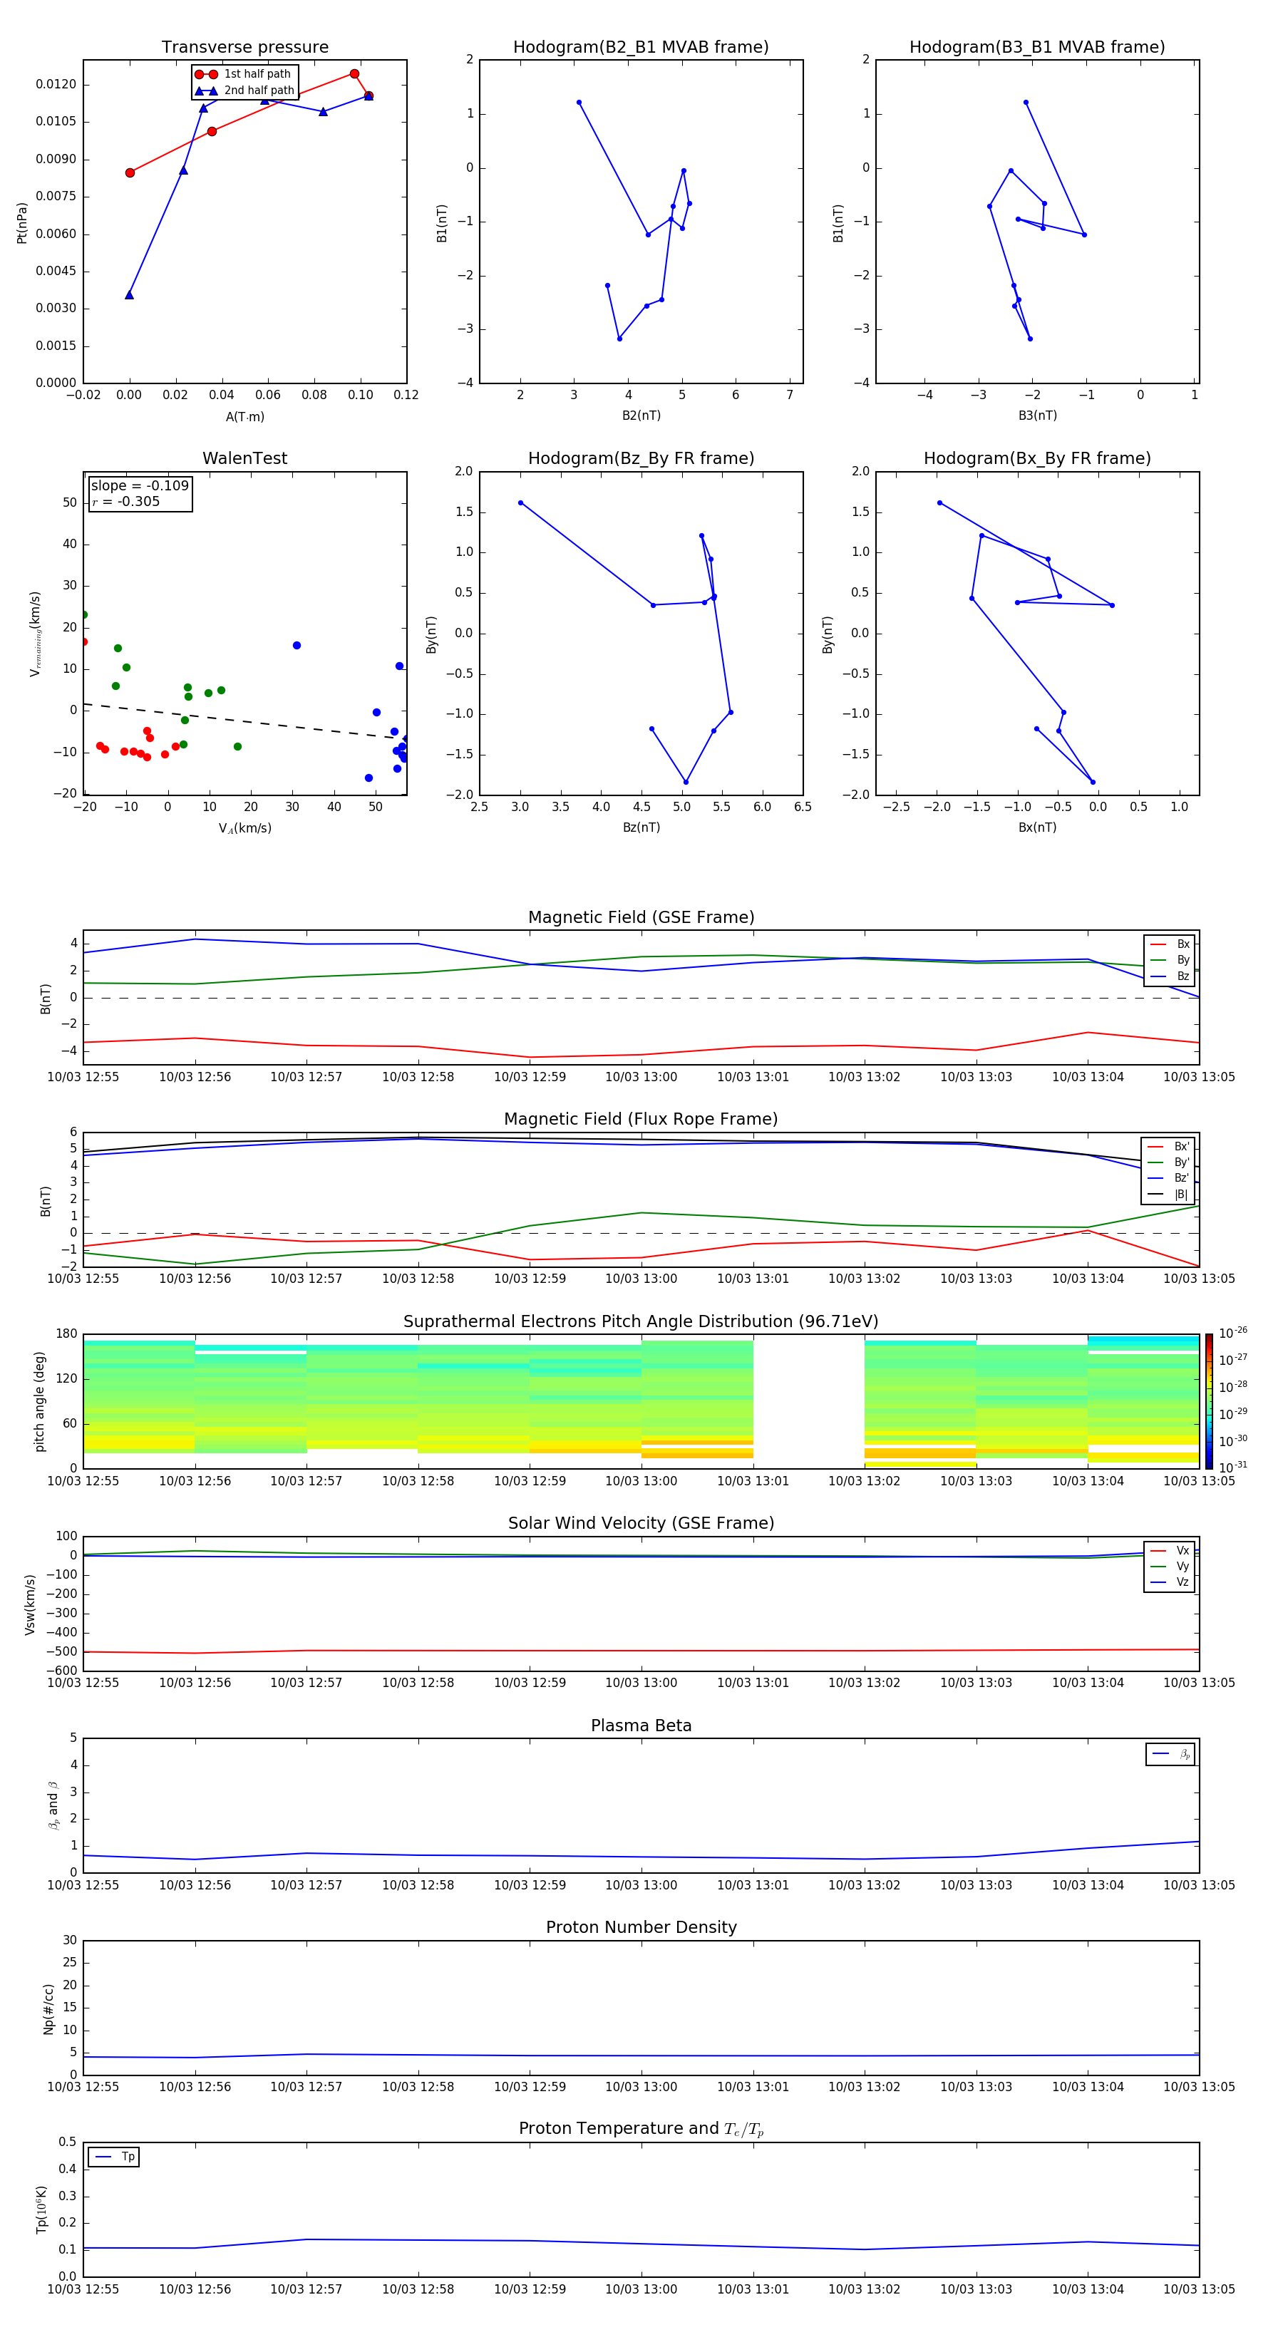This screenshot has height=2352, width=1283.
Task: Click the Hodogram(B2_B1 MVAB frame) title
Action: coord(641,46)
